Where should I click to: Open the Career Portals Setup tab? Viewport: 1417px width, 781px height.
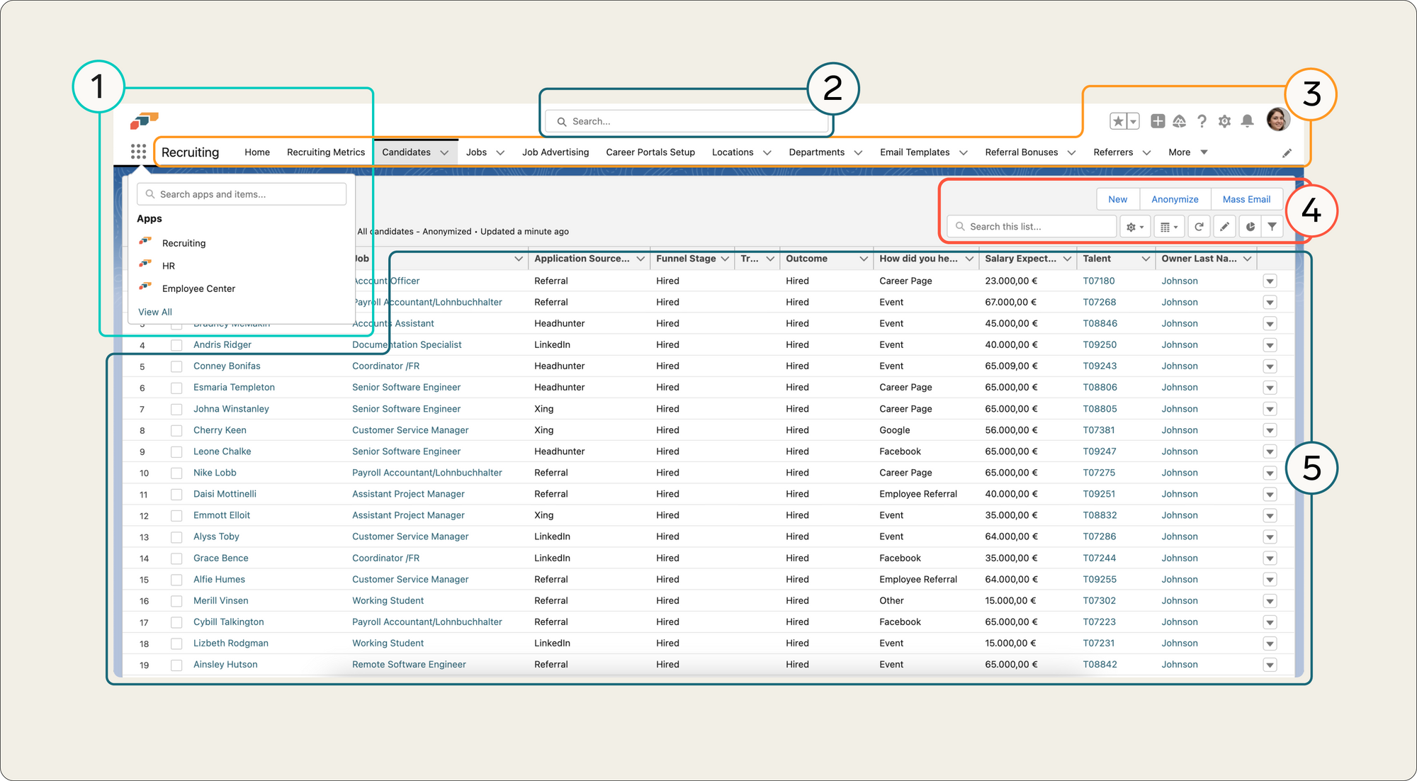[x=650, y=152]
